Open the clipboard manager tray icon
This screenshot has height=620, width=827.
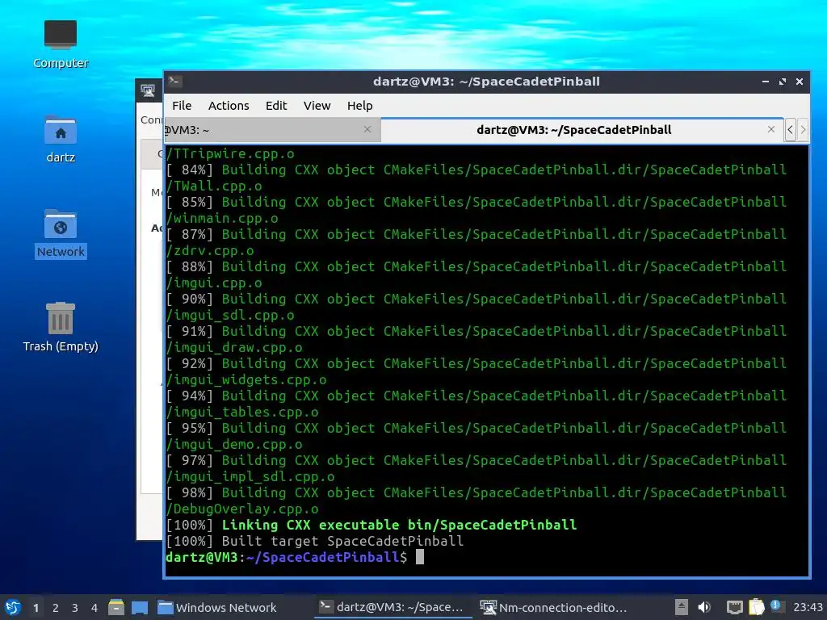tap(756, 607)
